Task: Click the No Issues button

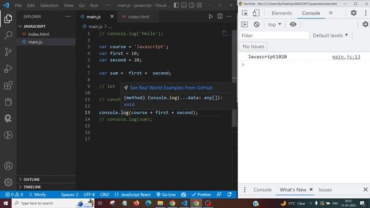Action: pyautogui.click(x=253, y=46)
